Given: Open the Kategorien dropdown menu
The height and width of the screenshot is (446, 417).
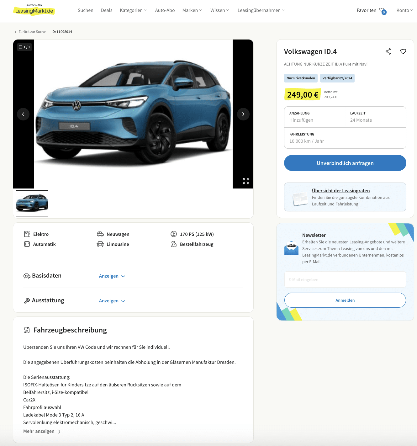Looking at the screenshot, I should coord(133,10).
